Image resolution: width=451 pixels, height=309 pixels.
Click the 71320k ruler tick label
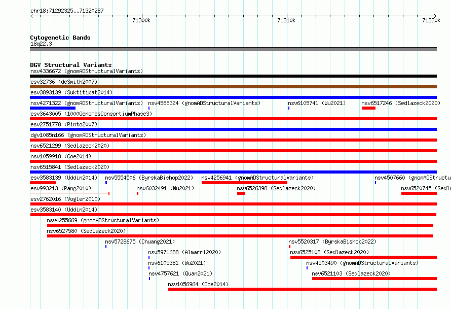(431, 20)
